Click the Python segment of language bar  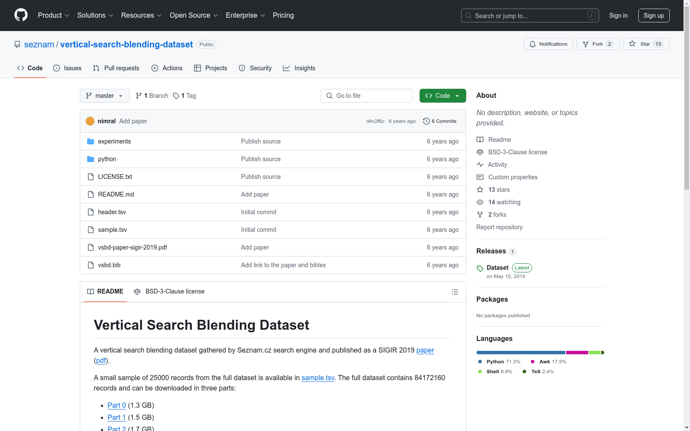(x=521, y=353)
